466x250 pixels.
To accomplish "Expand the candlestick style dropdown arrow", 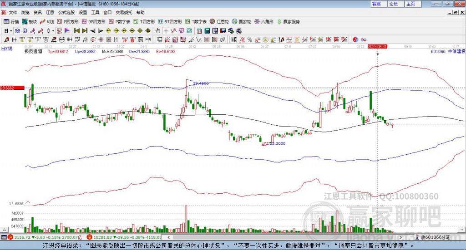I will click(x=53, y=31).
